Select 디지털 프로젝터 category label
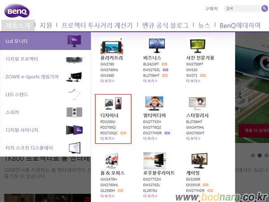 (22, 59)
